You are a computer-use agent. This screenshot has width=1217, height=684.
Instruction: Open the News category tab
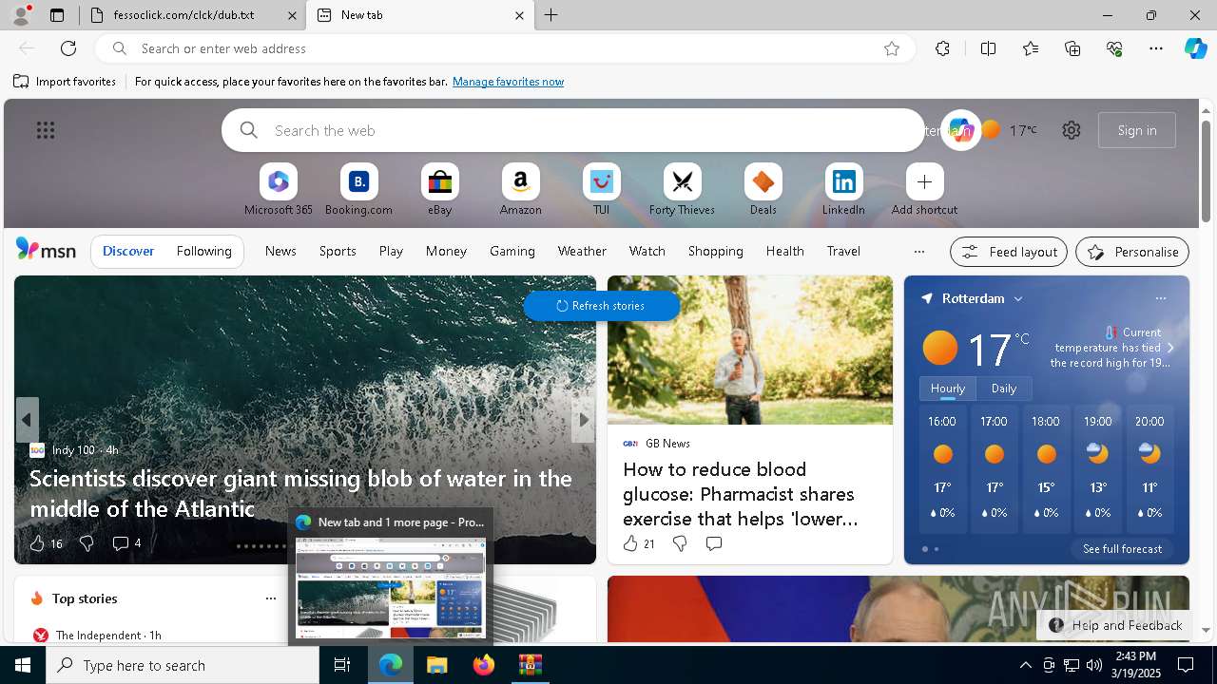tap(280, 252)
